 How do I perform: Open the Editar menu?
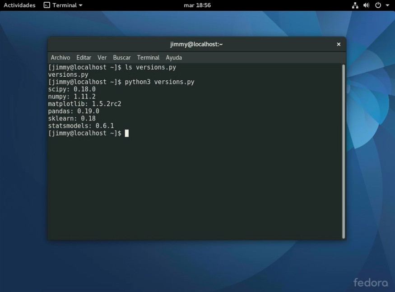click(x=84, y=58)
